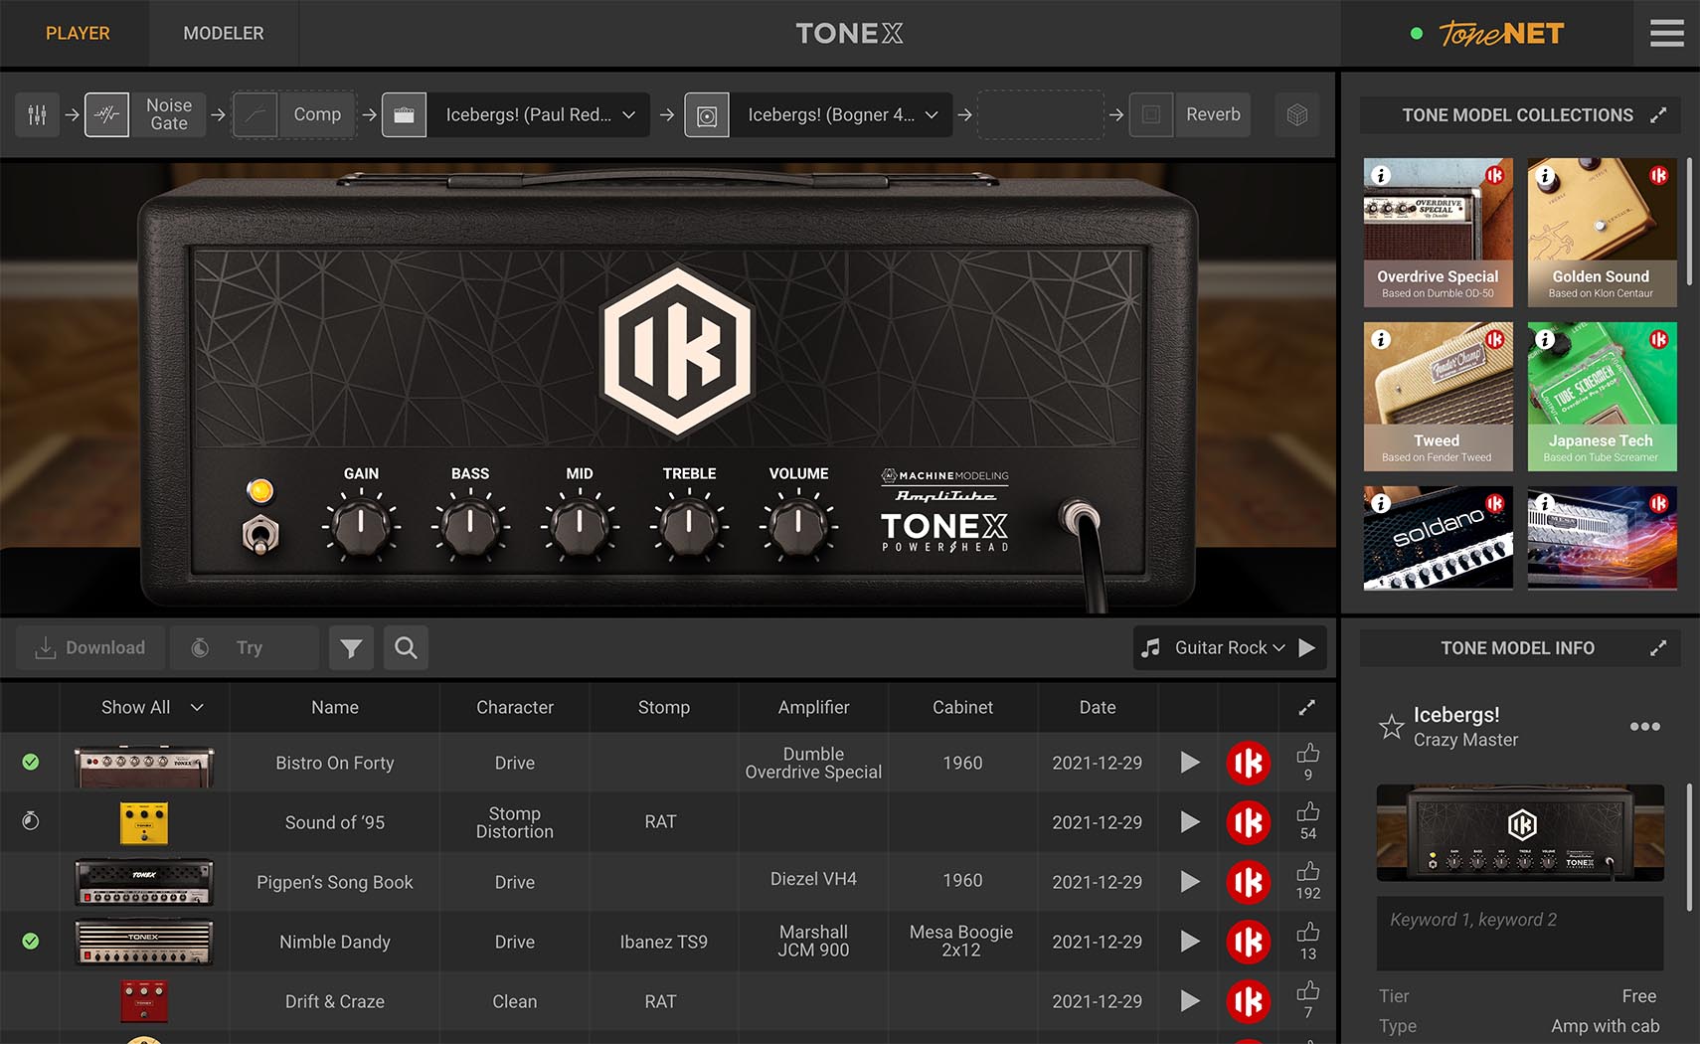Flip the amp power toggle switch
This screenshot has height=1044, width=1700.
[260, 535]
